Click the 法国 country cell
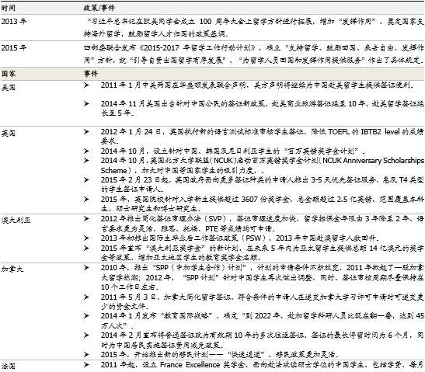The image size is (425, 372). tap(9, 366)
